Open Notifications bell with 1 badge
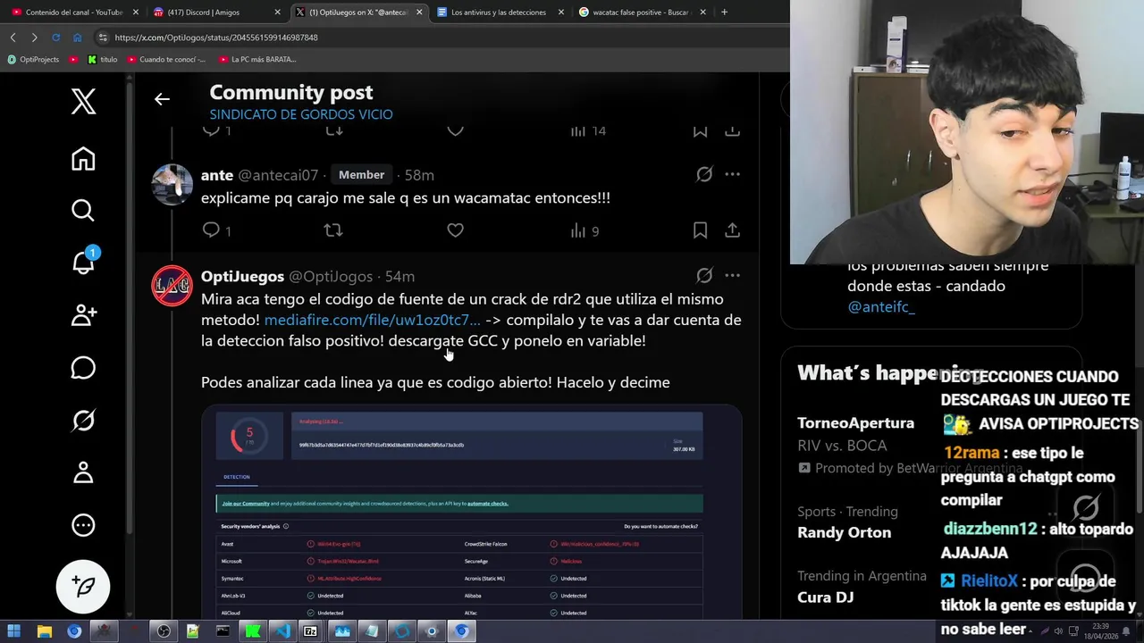This screenshot has width=1144, height=643. [83, 262]
